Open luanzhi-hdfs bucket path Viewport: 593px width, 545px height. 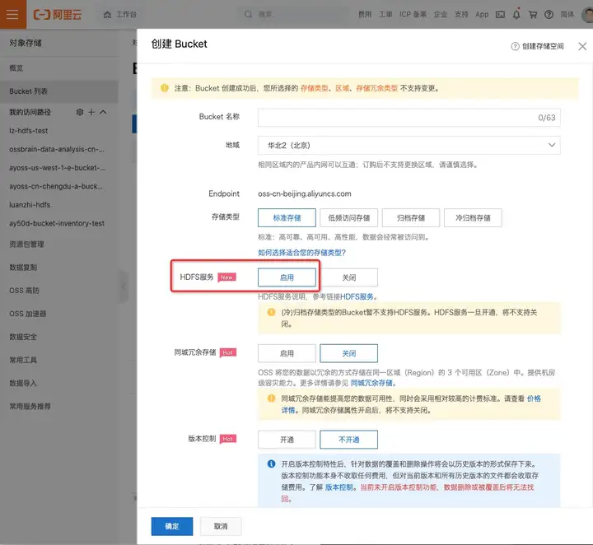(30, 204)
